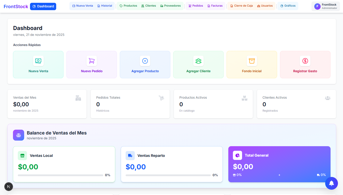Select the Fondo Inicial basket icon
343x195 pixels.
252,61
